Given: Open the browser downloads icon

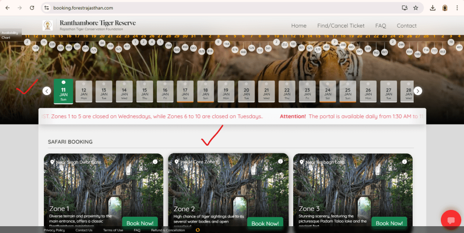Looking at the screenshot, I should pyautogui.click(x=433, y=8).
